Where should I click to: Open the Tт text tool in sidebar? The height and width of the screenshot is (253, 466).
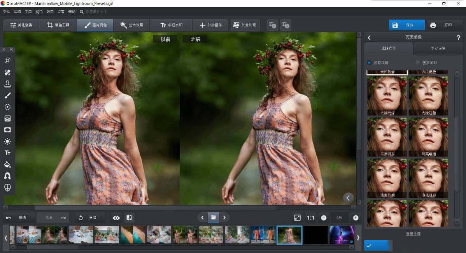click(x=7, y=153)
